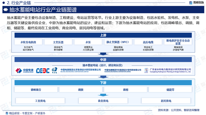Click the text 保变电气
Image resolution: width=206 pixels, height=115 pixels.
coord(58,47)
